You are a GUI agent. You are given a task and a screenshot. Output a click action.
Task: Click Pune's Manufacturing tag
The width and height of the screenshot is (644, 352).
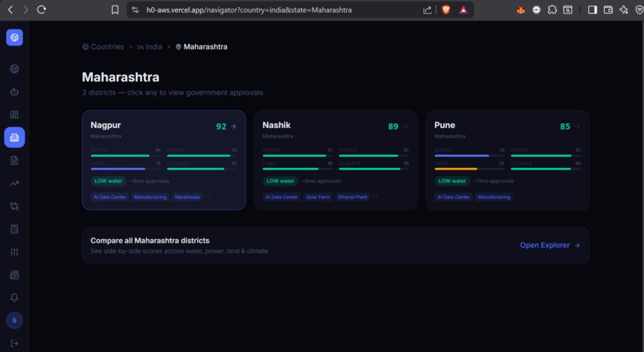[494, 197]
